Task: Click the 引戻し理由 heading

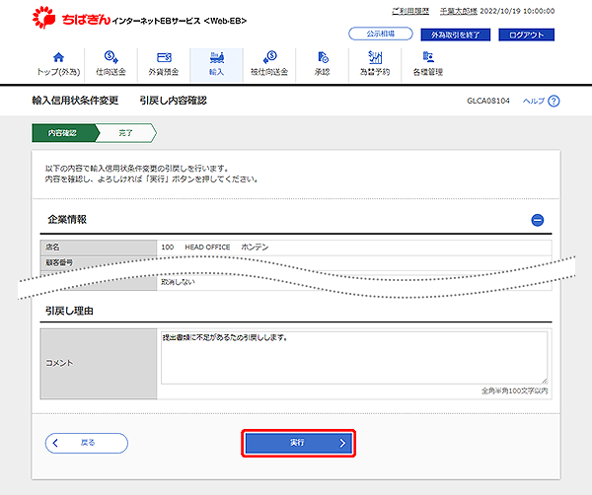Action: (x=69, y=311)
